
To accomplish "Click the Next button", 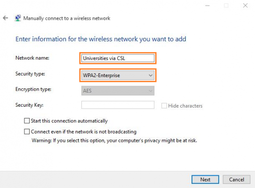I will [x=205, y=180].
